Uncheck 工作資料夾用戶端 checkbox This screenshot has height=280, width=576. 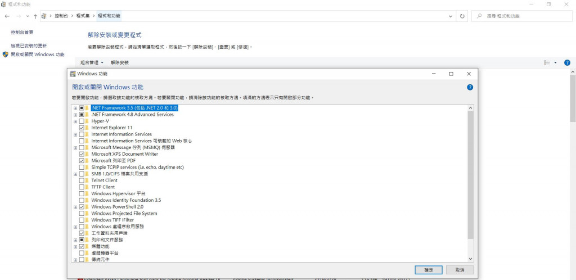point(82,233)
